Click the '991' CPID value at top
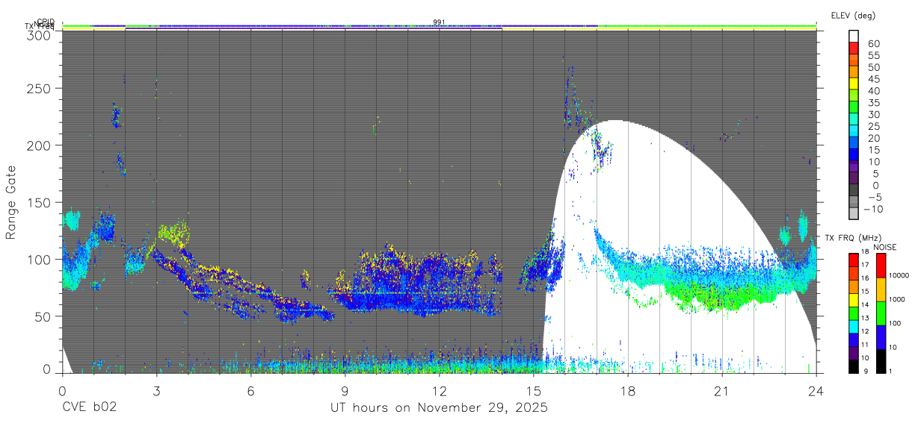 (x=440, y=22)
